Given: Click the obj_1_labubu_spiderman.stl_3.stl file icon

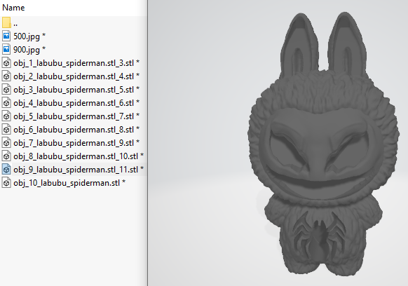Looking at the screenshot, I should (6, 62).
